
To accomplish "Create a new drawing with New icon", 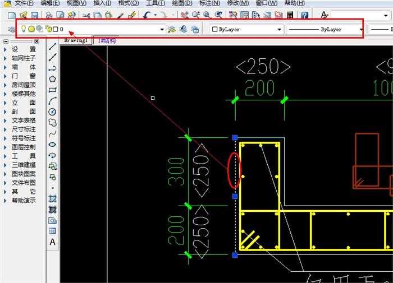I will click(12, 16).
